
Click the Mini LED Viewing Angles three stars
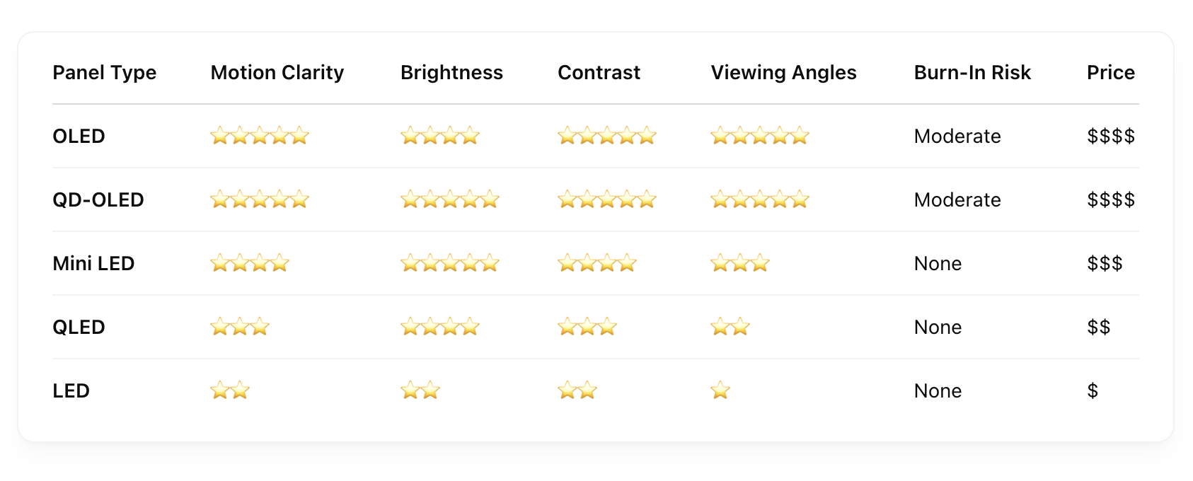pos(740,263)
